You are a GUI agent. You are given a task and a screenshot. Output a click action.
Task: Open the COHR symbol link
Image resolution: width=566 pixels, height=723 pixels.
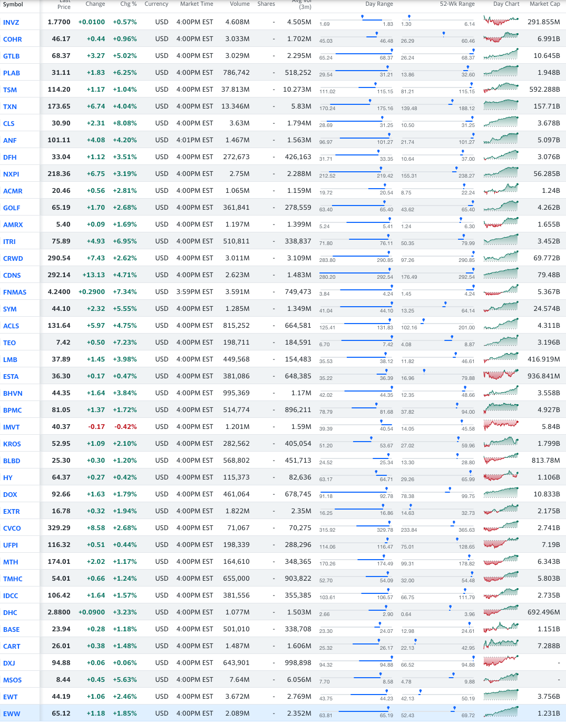(13, 40)
